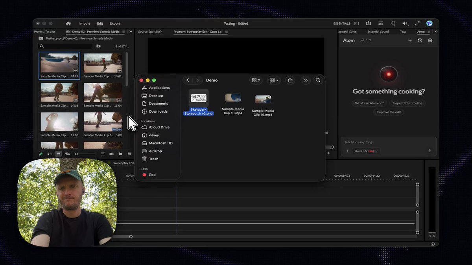Open Finder icon view switcher dropdown

pyautogui.click(x=256, y=80)
